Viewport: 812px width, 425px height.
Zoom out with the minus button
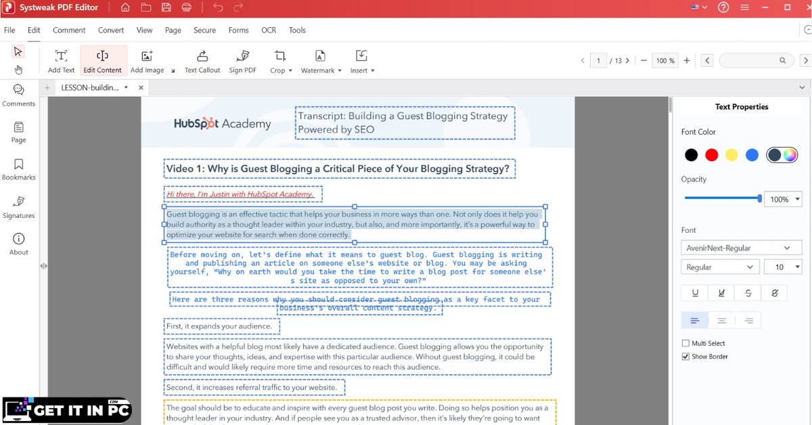(644, 61)
